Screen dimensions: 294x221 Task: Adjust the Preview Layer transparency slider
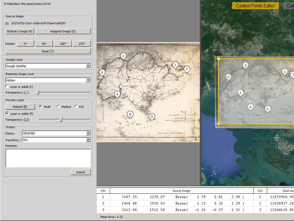(x=62, y=119)
